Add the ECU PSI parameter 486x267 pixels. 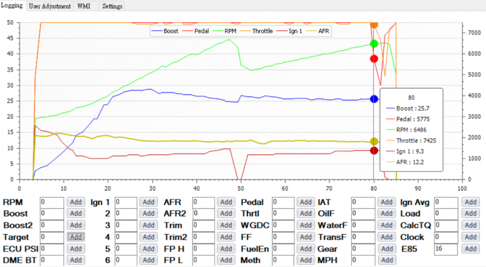click(76, 249)
